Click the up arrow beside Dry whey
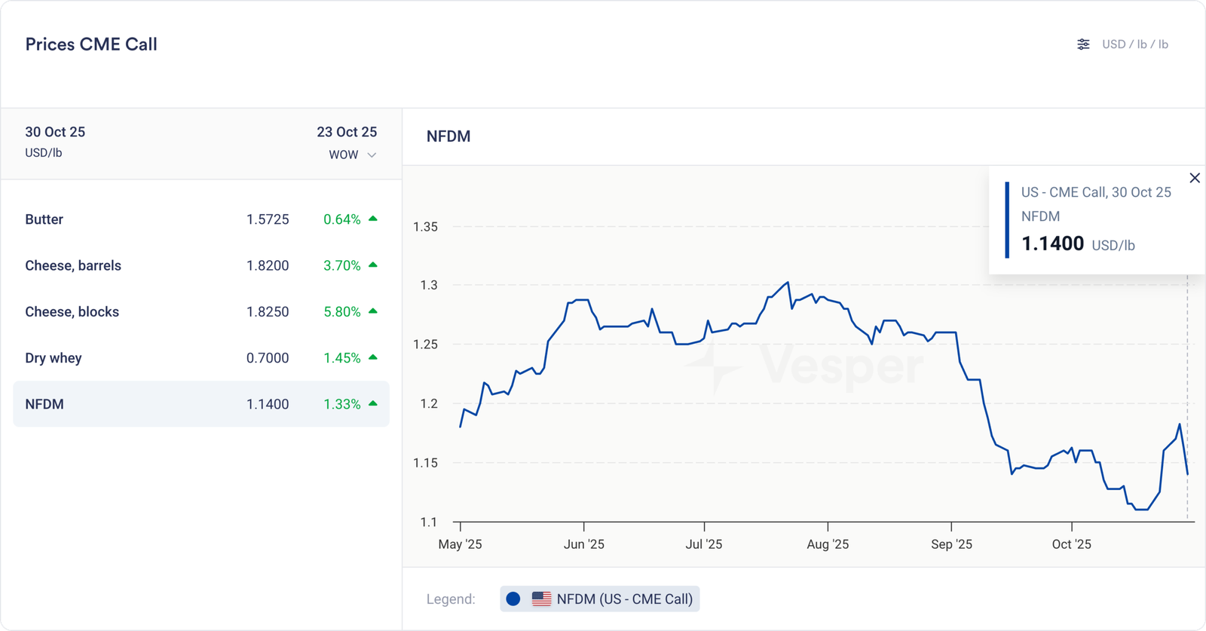1206x631 pixels. point(372,357)
